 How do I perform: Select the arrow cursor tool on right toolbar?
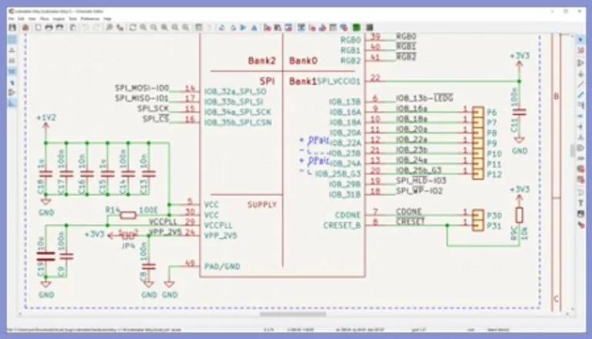pos(580,39)
